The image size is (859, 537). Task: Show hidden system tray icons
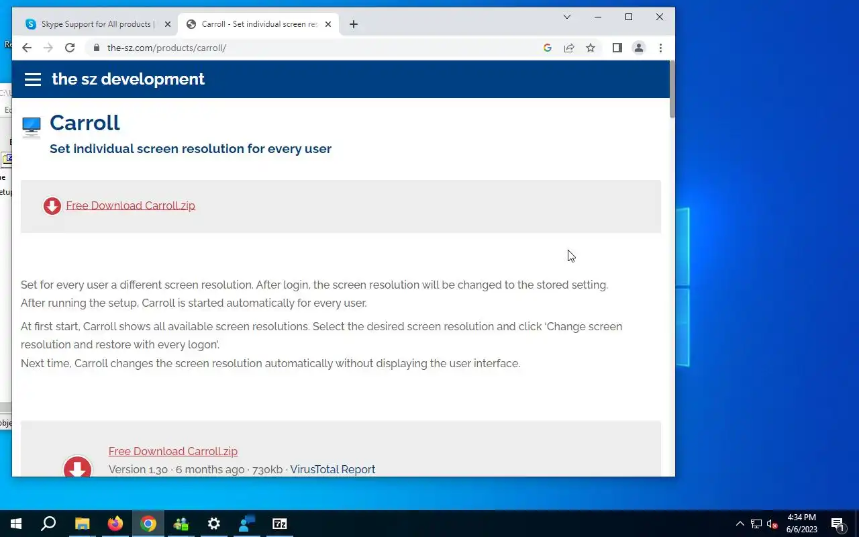coord(740,524)
